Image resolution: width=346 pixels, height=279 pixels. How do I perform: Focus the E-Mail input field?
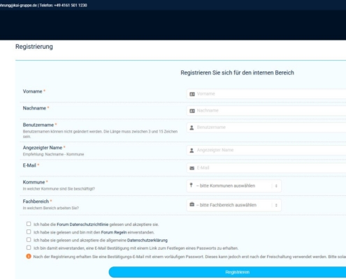pos(266,168)
